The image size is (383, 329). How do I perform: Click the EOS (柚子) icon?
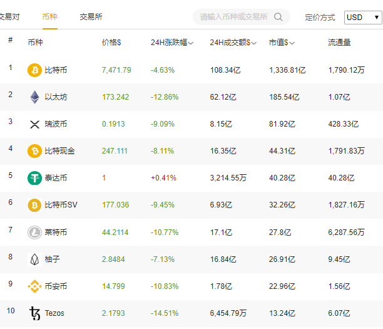(34, 259)
